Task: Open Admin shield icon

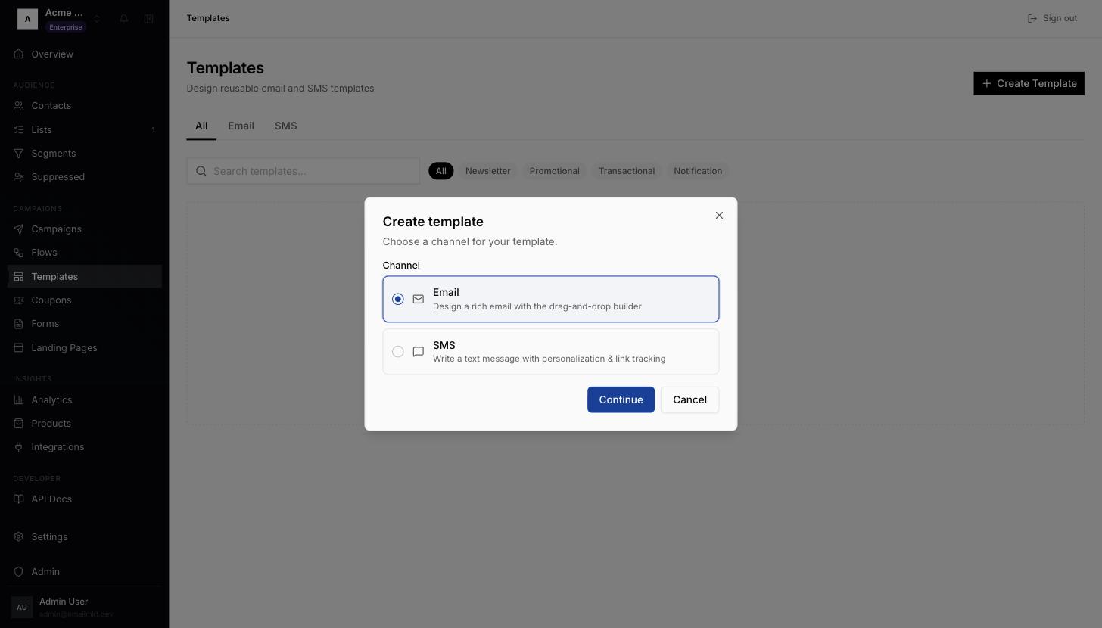Action: pos(19,572)
